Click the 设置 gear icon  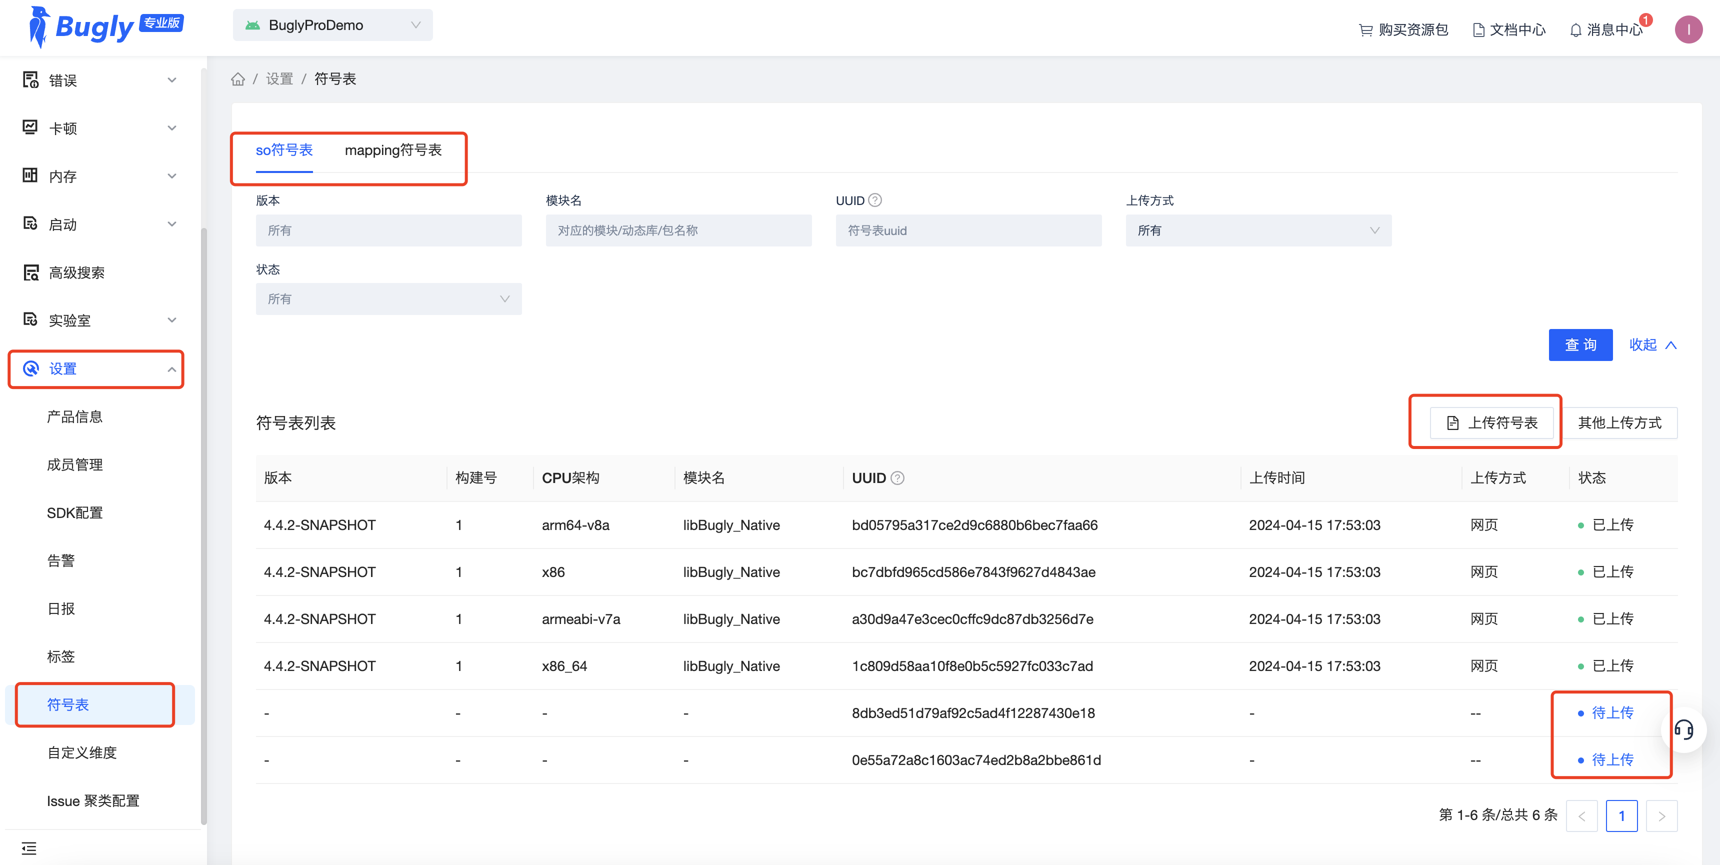click(30, 368)
